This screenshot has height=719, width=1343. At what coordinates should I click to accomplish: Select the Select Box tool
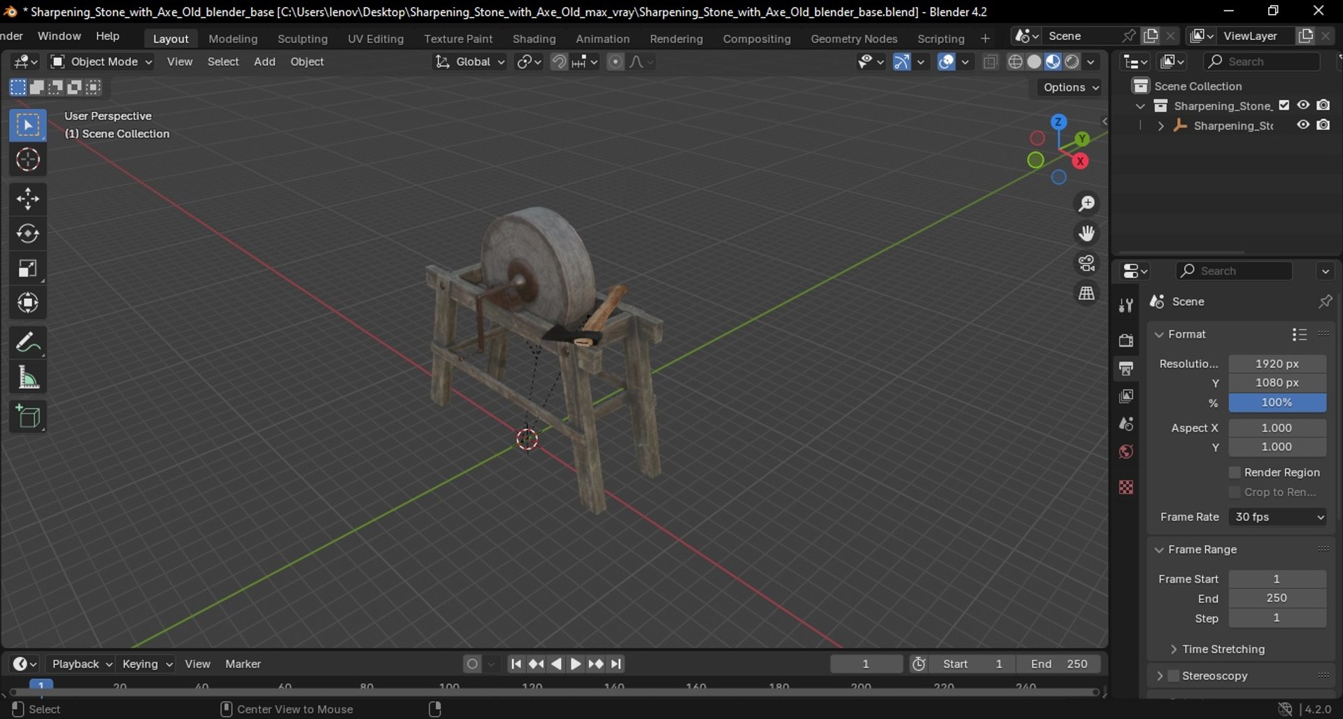(28, 126)
